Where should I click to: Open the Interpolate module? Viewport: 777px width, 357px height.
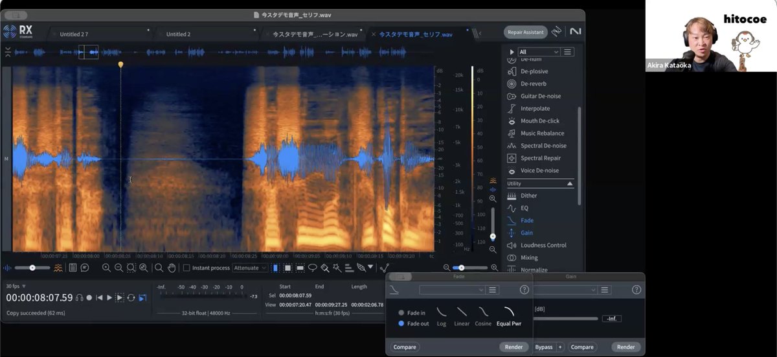click(x=529, y=108)
